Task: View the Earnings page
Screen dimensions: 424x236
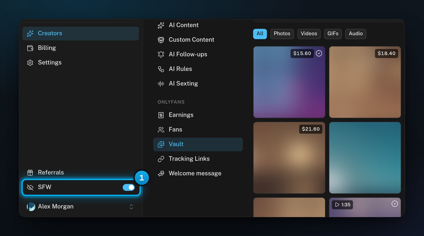Action: point(198,115)
